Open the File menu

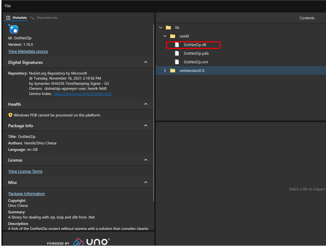coord(8,6)
